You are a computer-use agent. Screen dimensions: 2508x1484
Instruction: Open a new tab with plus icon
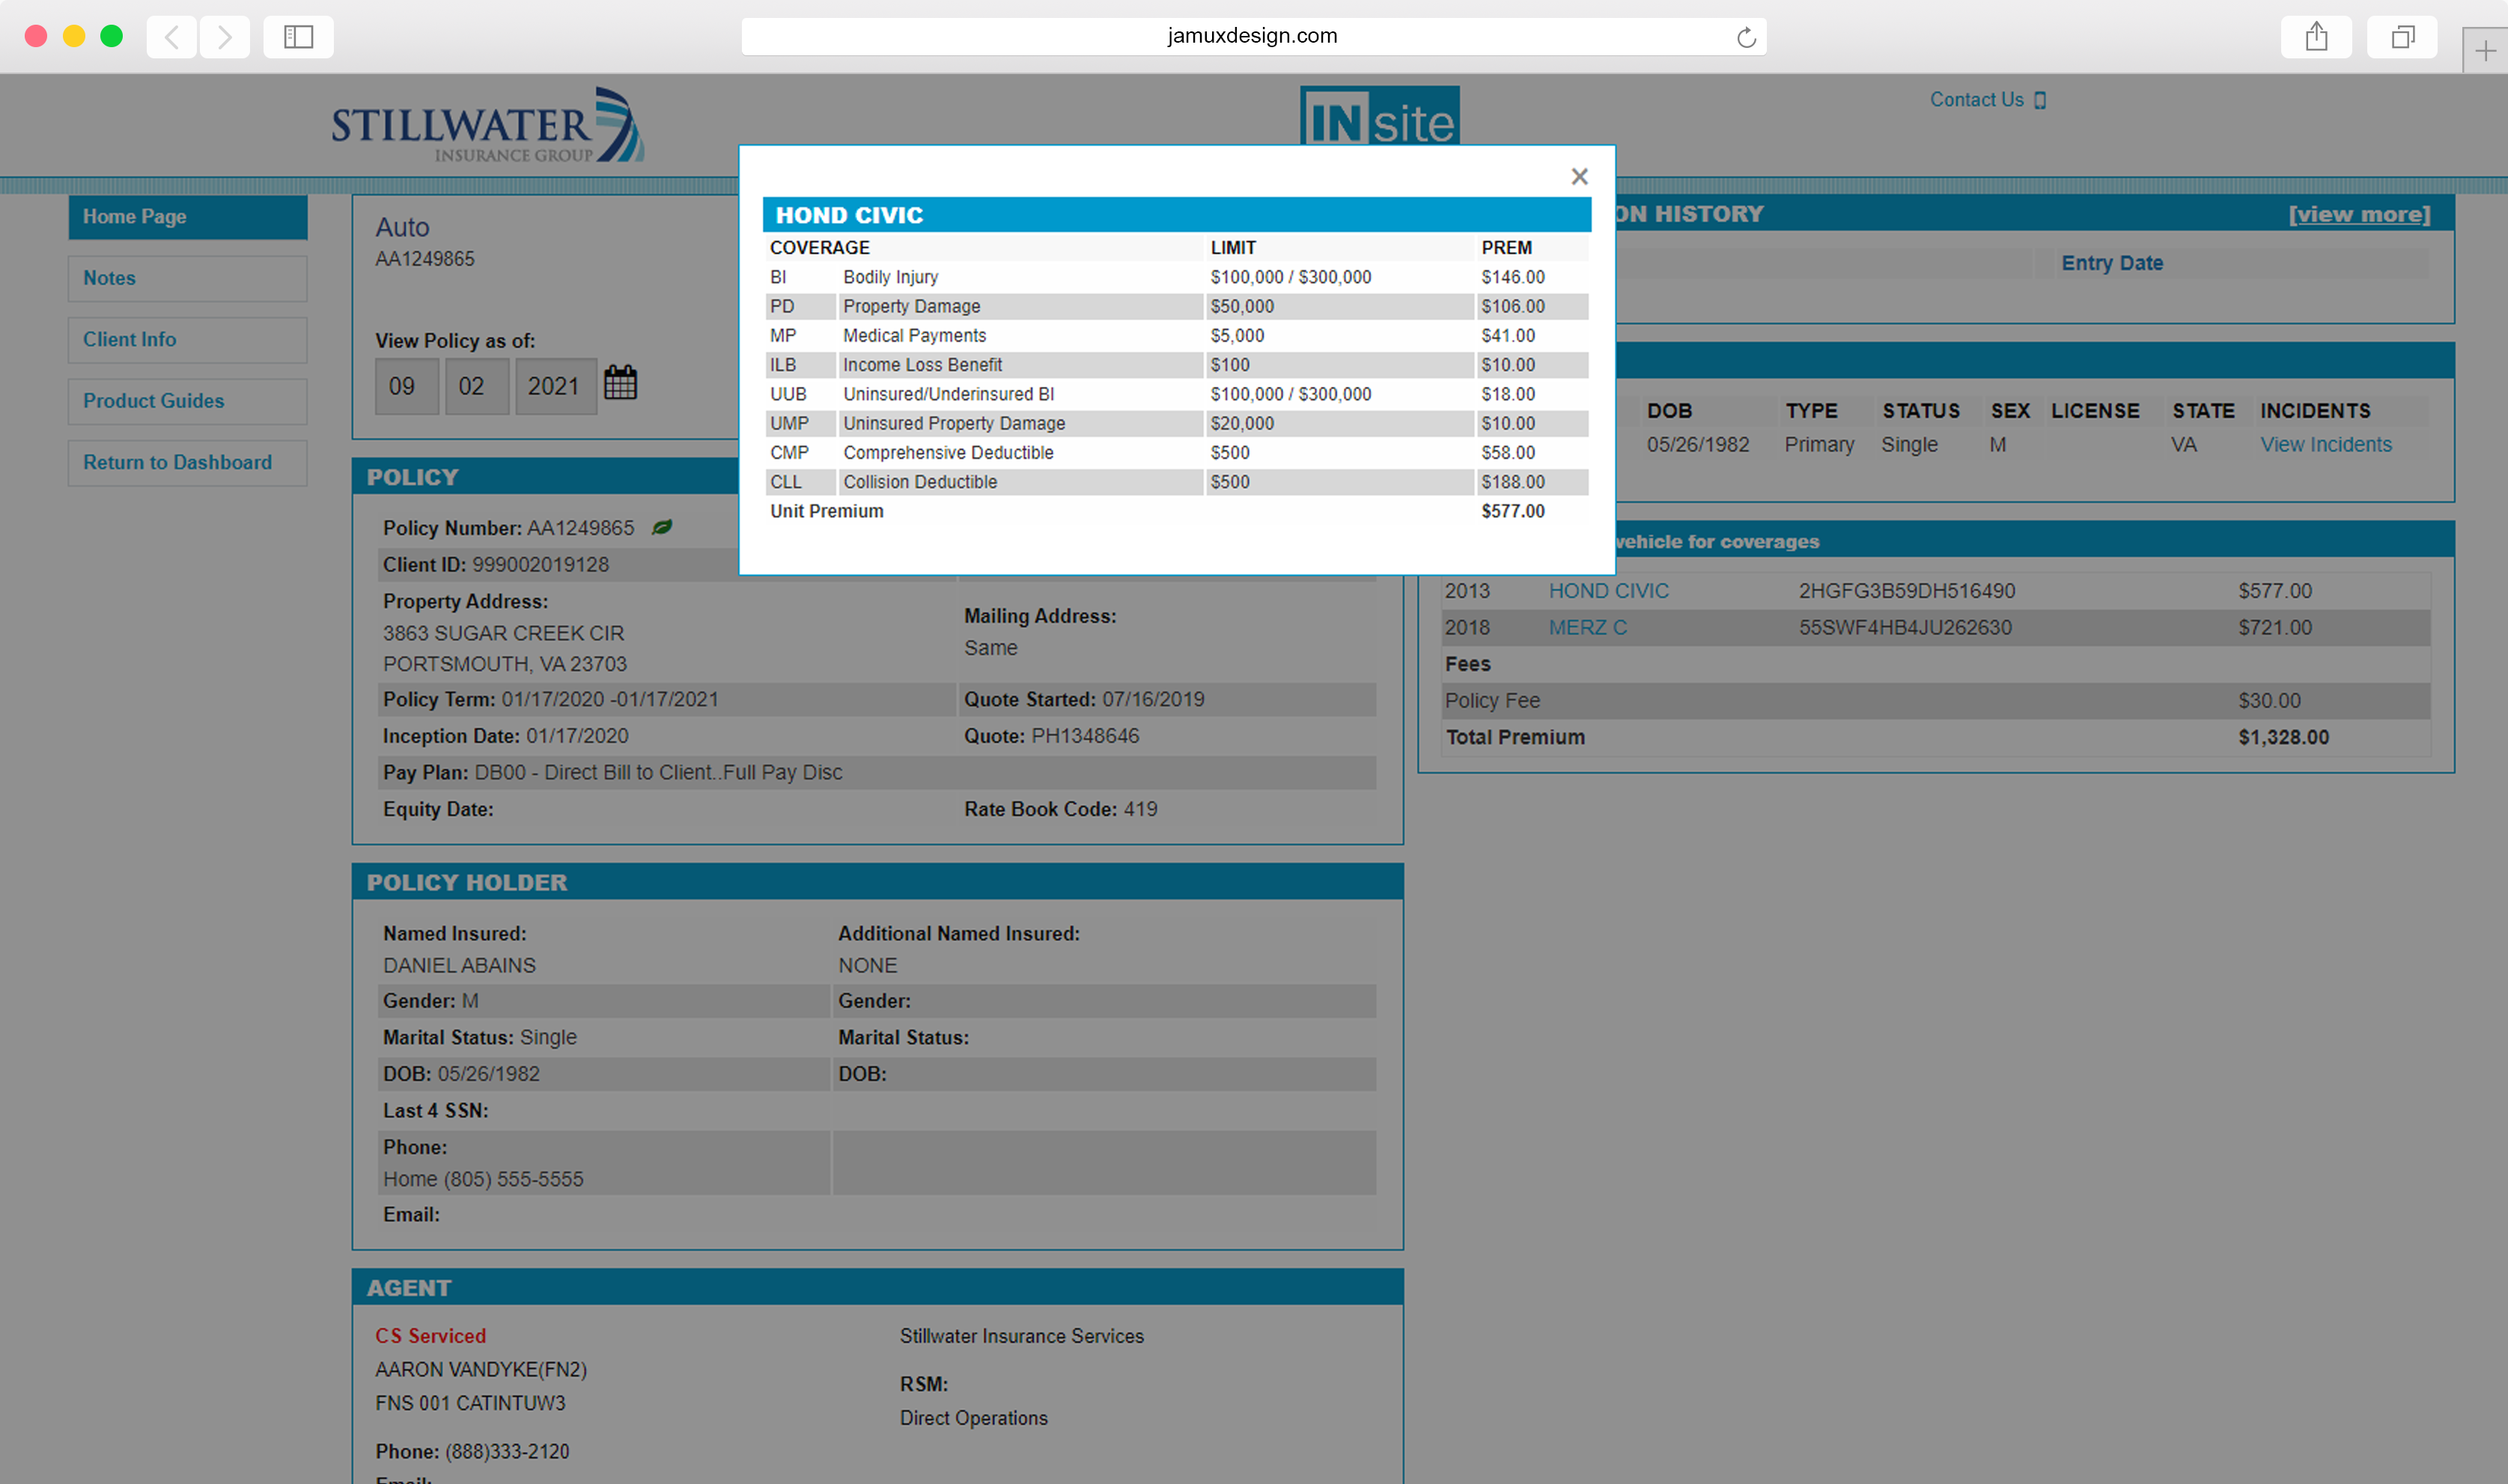2485,51
